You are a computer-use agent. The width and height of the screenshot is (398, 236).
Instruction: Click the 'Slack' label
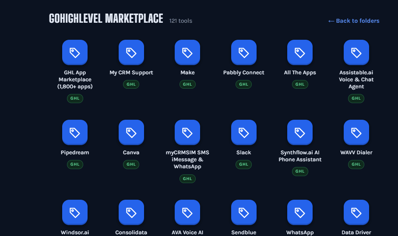(x=244, y=153)
